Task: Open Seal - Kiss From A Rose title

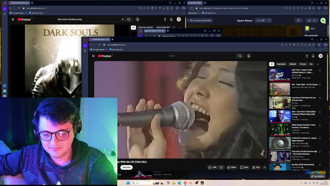Action: [x=304, y=113]
